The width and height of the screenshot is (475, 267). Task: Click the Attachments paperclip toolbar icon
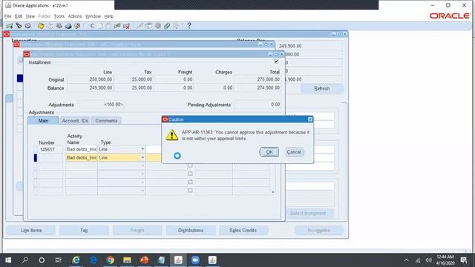tap(167, 26)
